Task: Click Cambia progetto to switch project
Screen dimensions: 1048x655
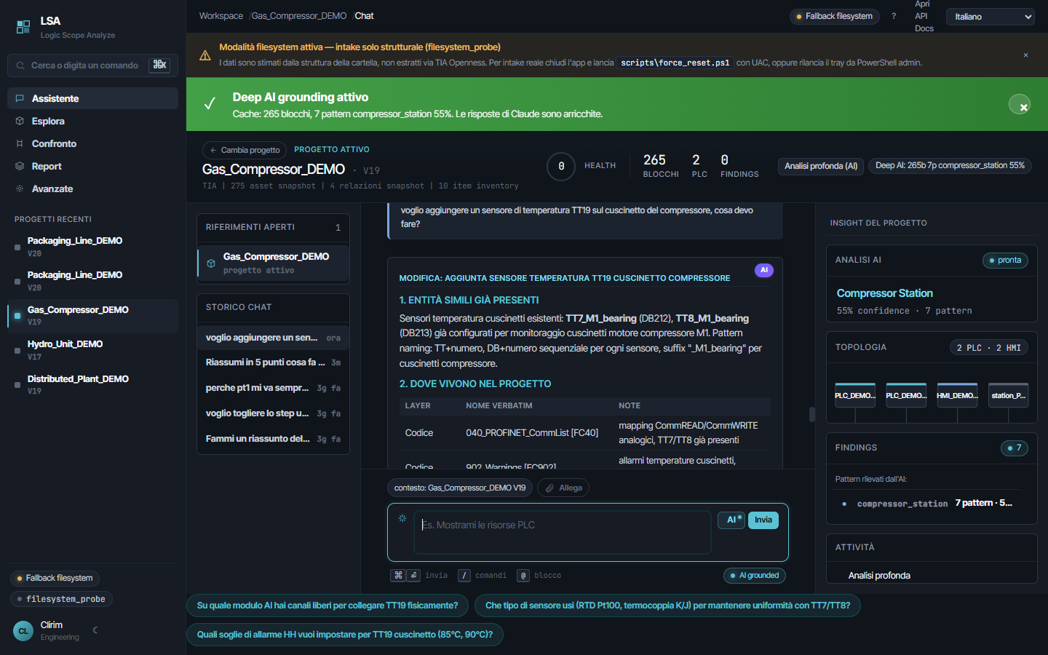Action: coord(245,150)
